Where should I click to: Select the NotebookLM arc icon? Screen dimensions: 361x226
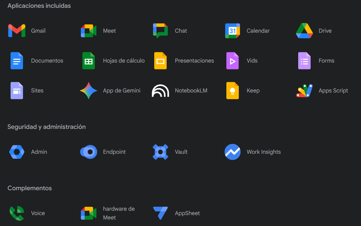(160, 91)
